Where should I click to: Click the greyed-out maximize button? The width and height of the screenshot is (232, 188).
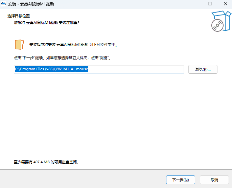[210, 4]
